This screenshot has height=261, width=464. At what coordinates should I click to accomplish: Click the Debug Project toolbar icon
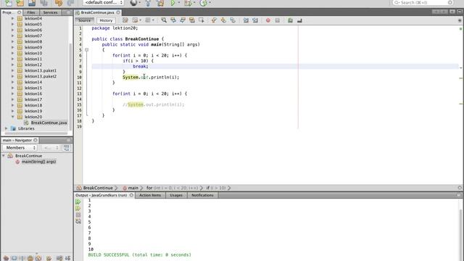point(188,3)
